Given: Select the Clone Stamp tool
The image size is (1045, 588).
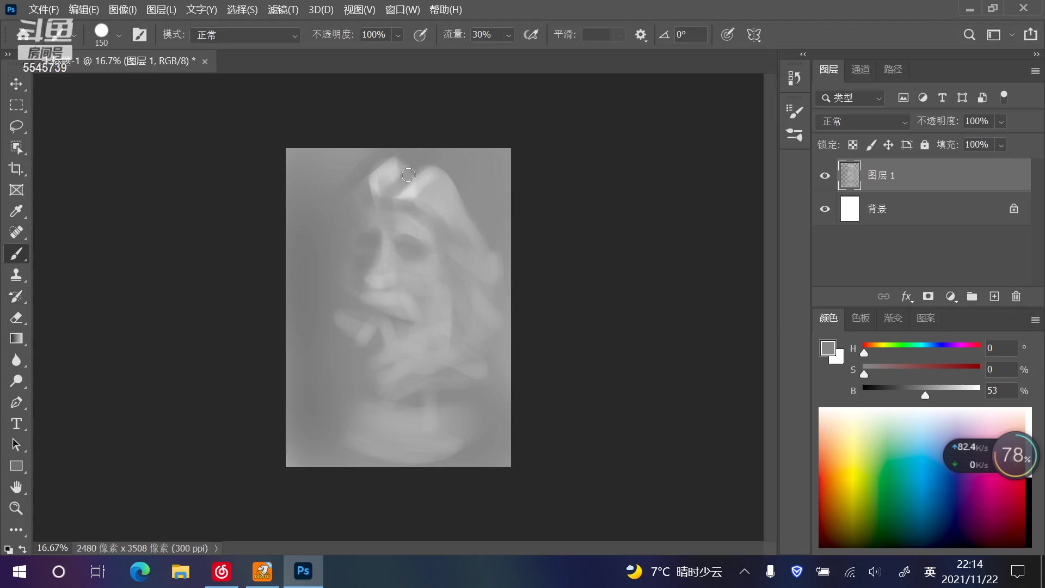Looking at the screenshot, I should point(16,275).
